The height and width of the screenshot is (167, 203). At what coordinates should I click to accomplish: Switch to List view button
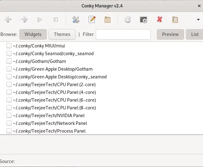(195, 34)
